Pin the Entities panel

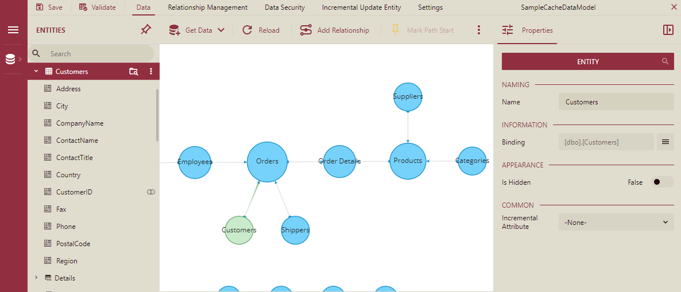(146, 30)
